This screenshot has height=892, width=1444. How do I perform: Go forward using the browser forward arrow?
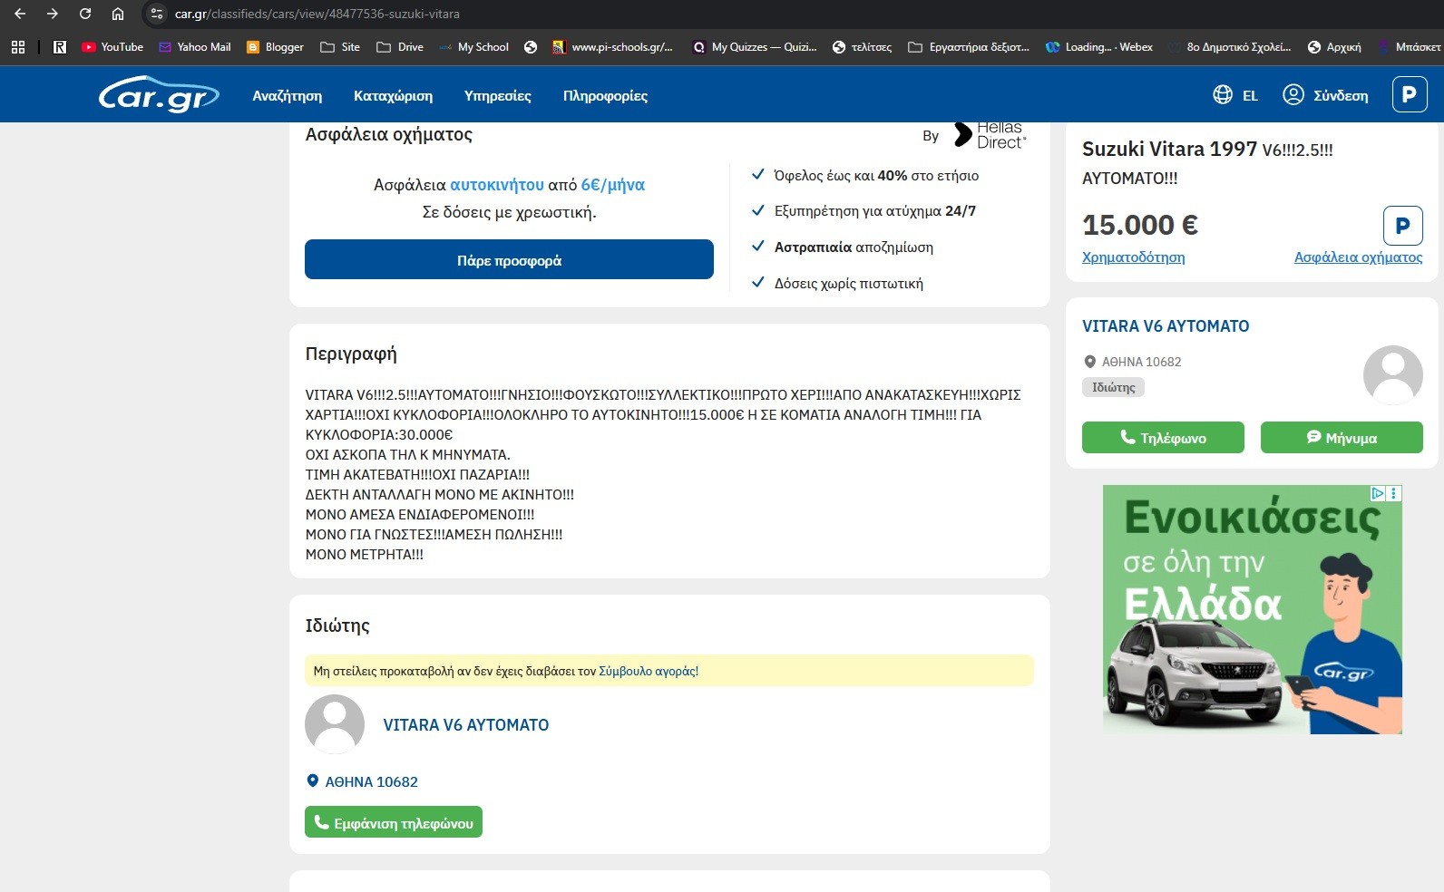click(53, 14)
